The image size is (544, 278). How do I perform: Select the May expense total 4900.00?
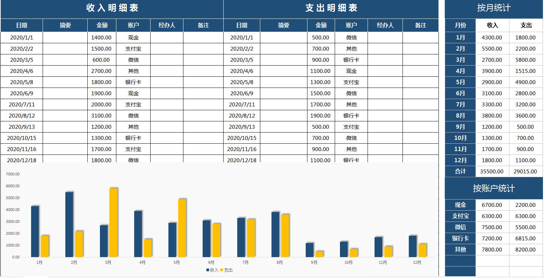tap(525, 82)
